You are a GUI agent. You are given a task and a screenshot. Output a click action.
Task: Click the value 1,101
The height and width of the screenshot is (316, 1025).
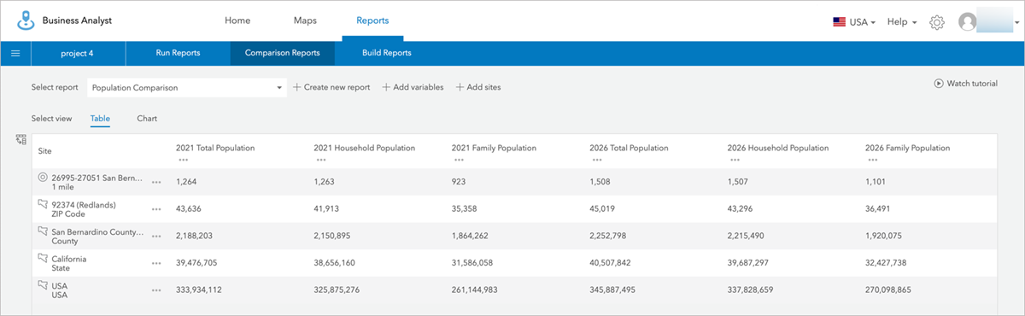tap(876, 182)
